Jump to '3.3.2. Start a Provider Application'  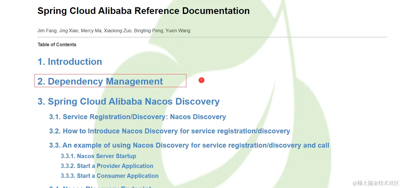point(107,166)
